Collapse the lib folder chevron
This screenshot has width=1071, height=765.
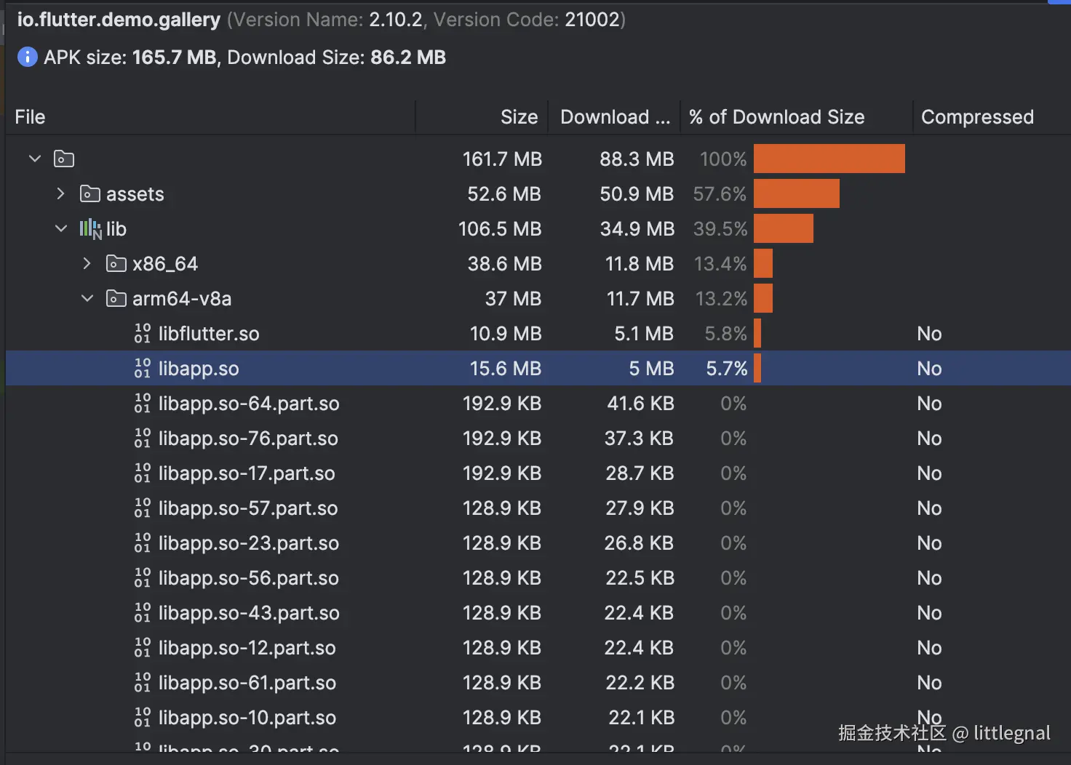[x=61, y=229]
